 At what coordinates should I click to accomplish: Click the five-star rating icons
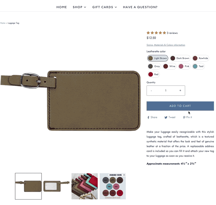click(x=156, y=33)
